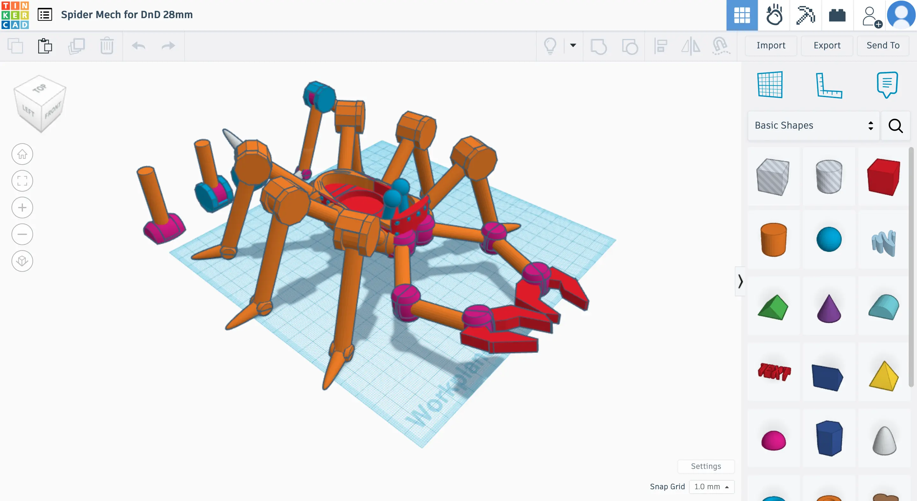This screenshot has width=917, height=501.
Task: Open the Sim Lab apple icon
Action: (x=774, y=15)
